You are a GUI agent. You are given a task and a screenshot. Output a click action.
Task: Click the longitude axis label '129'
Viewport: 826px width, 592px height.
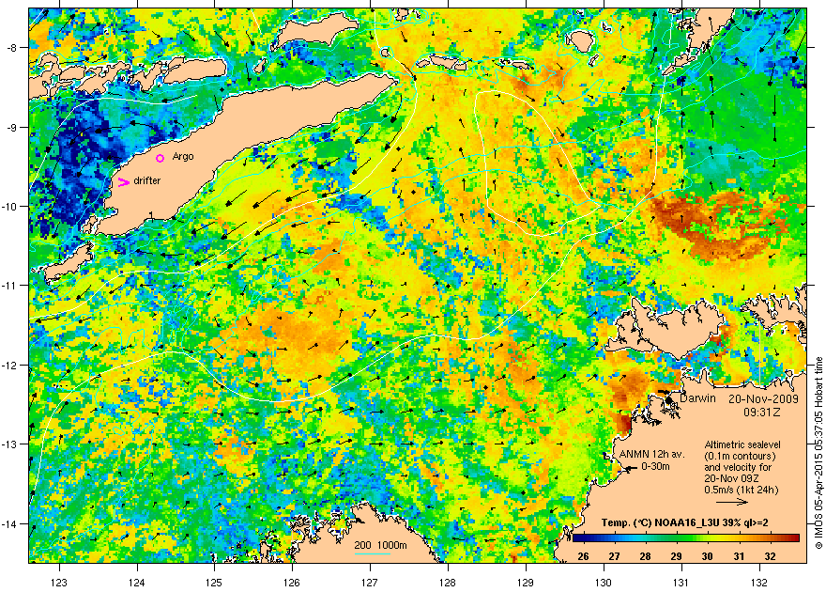[526, 583]
